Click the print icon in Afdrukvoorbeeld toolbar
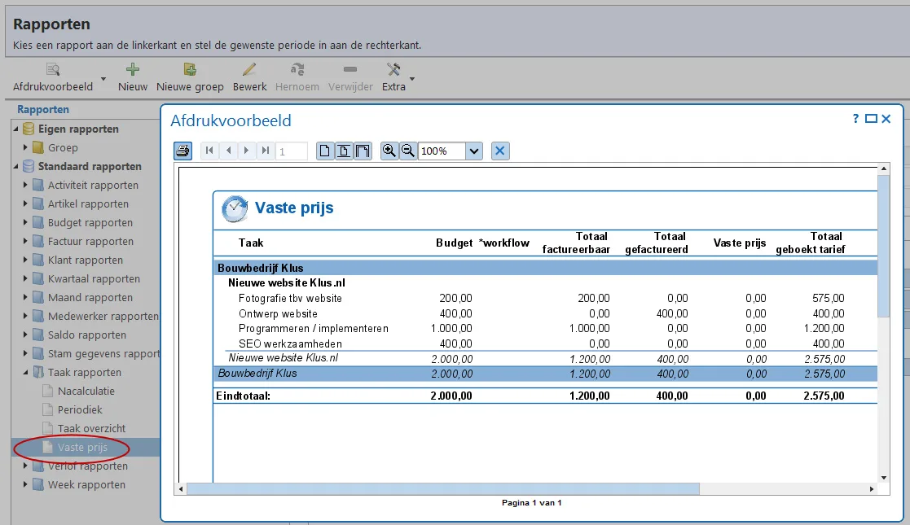910x525 pixels. [x=182, y=151]
